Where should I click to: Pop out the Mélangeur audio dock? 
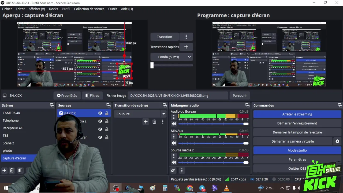[247, 105]
